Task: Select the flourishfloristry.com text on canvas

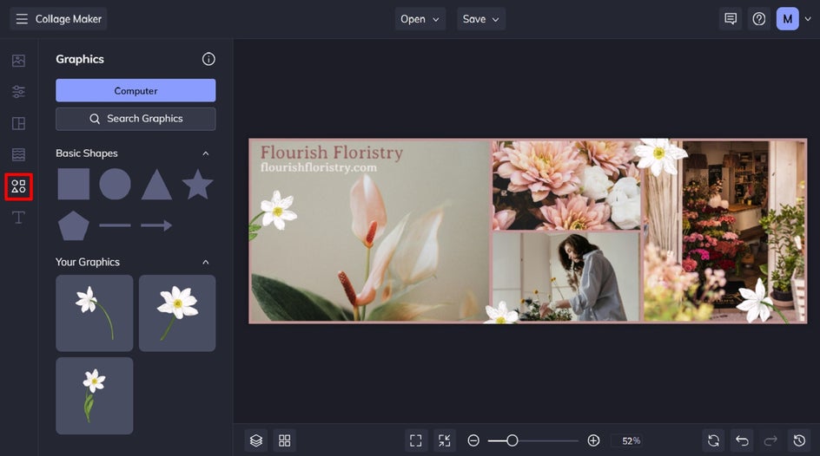Action: click(319, 167)
